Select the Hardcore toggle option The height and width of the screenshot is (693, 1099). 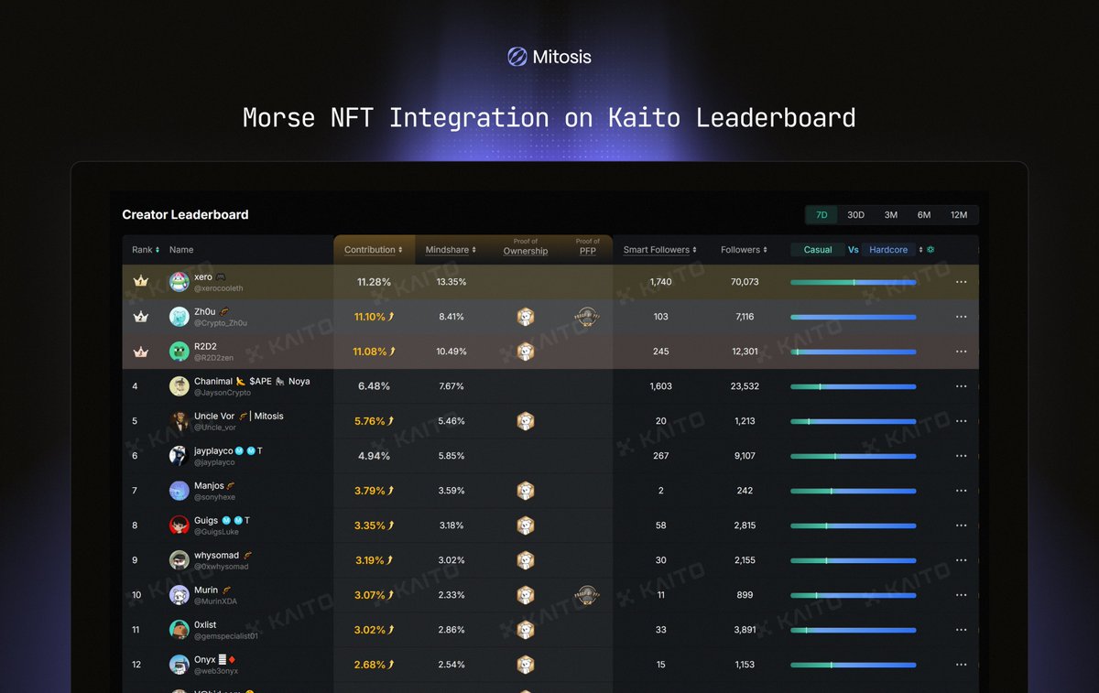coord(888,250)
